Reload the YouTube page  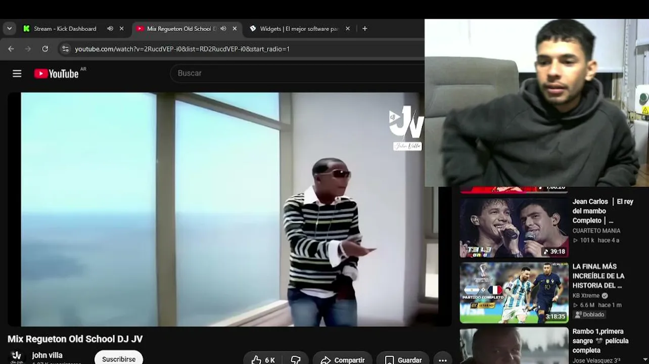45,49
